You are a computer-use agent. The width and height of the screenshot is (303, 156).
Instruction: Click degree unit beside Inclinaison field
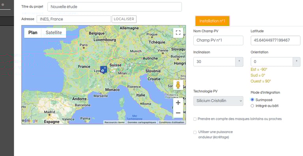tap(239, 62)
